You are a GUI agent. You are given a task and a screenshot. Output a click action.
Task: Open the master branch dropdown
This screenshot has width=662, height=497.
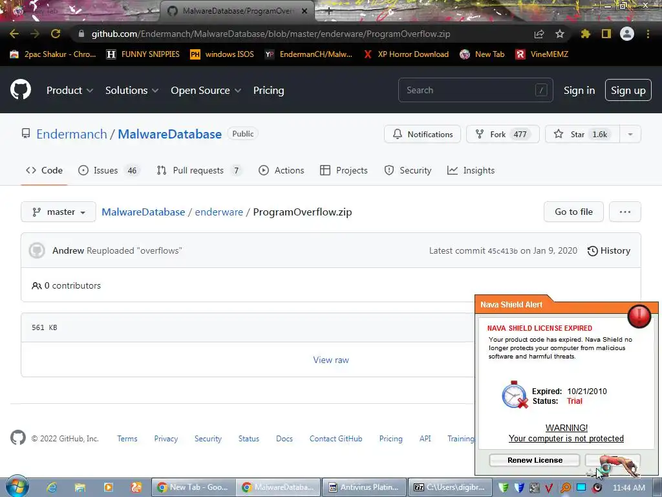point(58,212)
